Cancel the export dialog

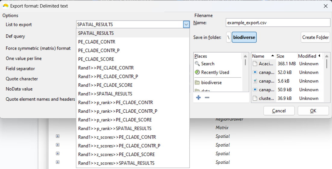click(x=279, y=111)
